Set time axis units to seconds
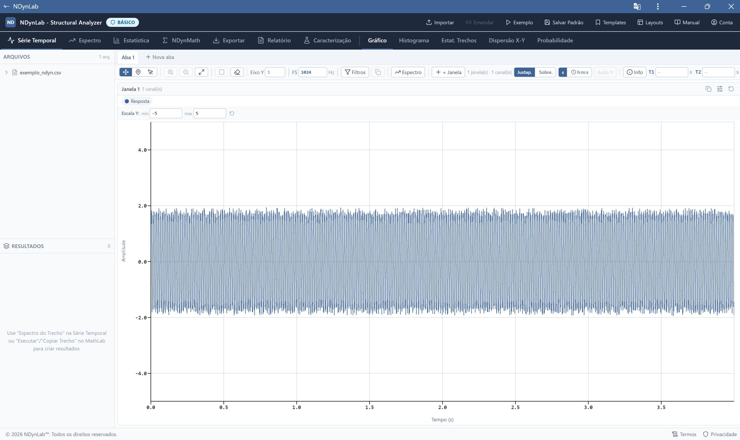 pyautogui.click(x=563, y=72)
